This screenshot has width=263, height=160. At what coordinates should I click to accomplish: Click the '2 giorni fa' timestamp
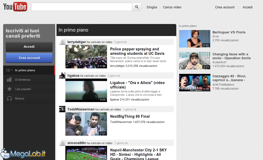pyautogui.click(x=114, y=76)
